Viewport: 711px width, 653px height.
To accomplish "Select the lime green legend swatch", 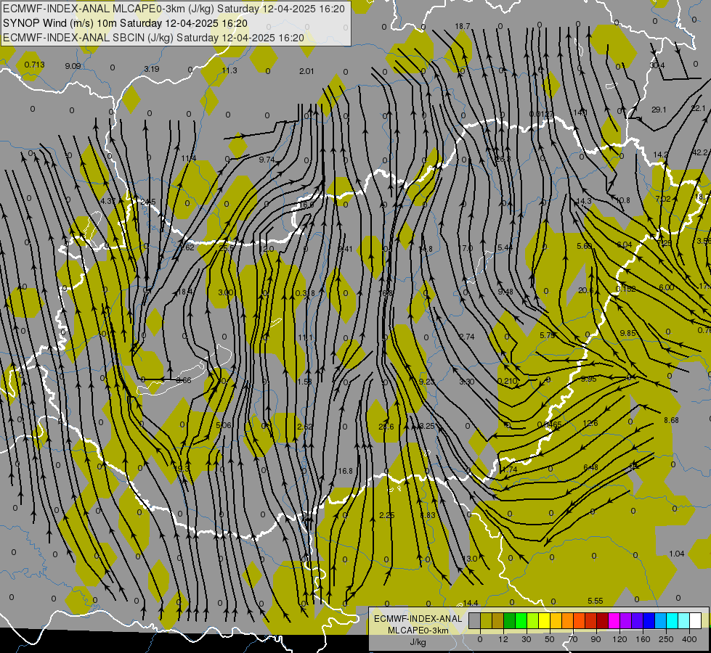I will point(533,620).
